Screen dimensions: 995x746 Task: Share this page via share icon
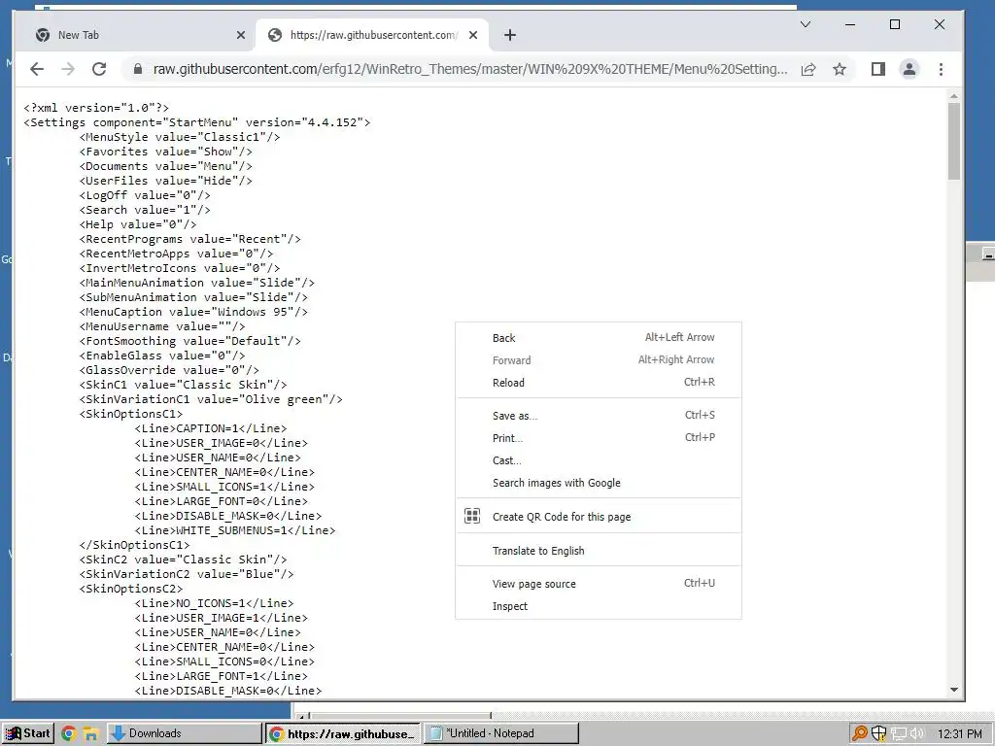coord(808,69)
